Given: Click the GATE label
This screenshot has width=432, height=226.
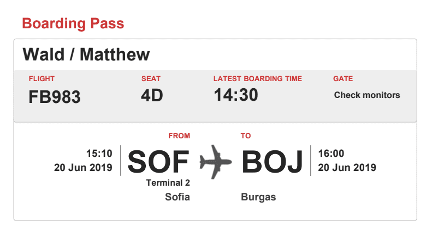Looking at the screenshot, I should [343, 78].
